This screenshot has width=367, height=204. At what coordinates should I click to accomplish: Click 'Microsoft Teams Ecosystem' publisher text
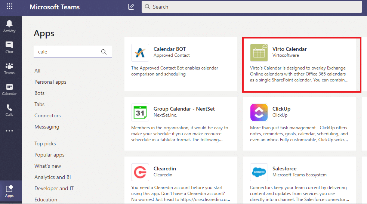click(x=299, y=175)
